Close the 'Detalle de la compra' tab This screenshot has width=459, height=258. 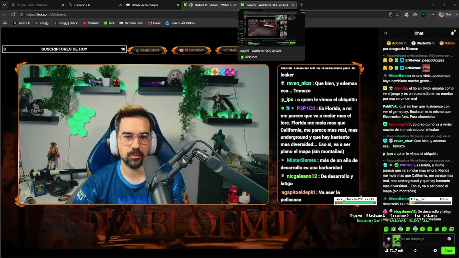click(178, 5)
